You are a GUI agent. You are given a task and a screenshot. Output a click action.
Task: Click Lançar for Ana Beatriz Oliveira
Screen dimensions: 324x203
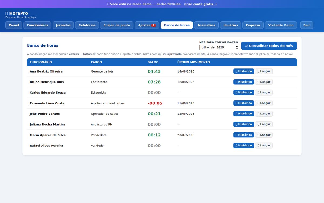(x=264, y=71)
